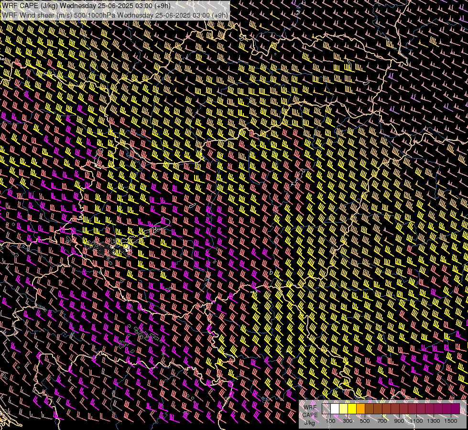Click the '1300' legend tick label
The image size is (468, 430).
[434, 421]
